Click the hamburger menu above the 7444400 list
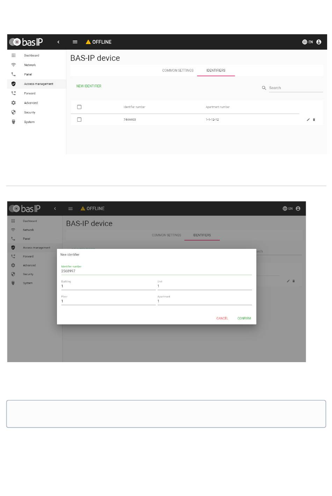Screen dimensions: 332x496 pos(75,42)
